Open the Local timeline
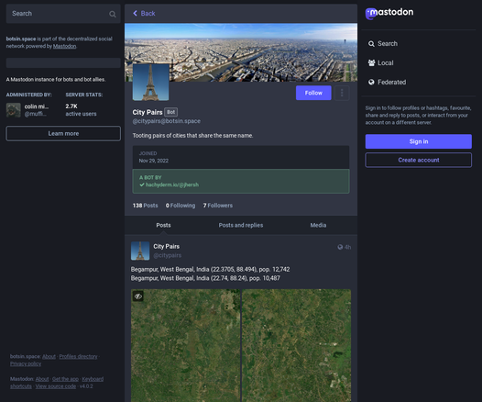482x402 pixels. coord(380,62)
